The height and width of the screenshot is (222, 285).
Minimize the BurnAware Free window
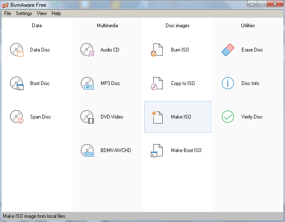252,4
